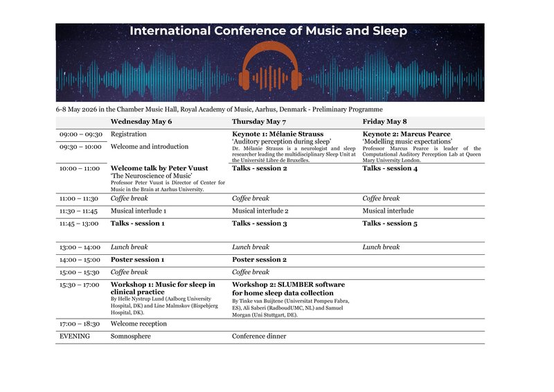Select Talks - session 1
554x392 pixels.
(138, 224)
